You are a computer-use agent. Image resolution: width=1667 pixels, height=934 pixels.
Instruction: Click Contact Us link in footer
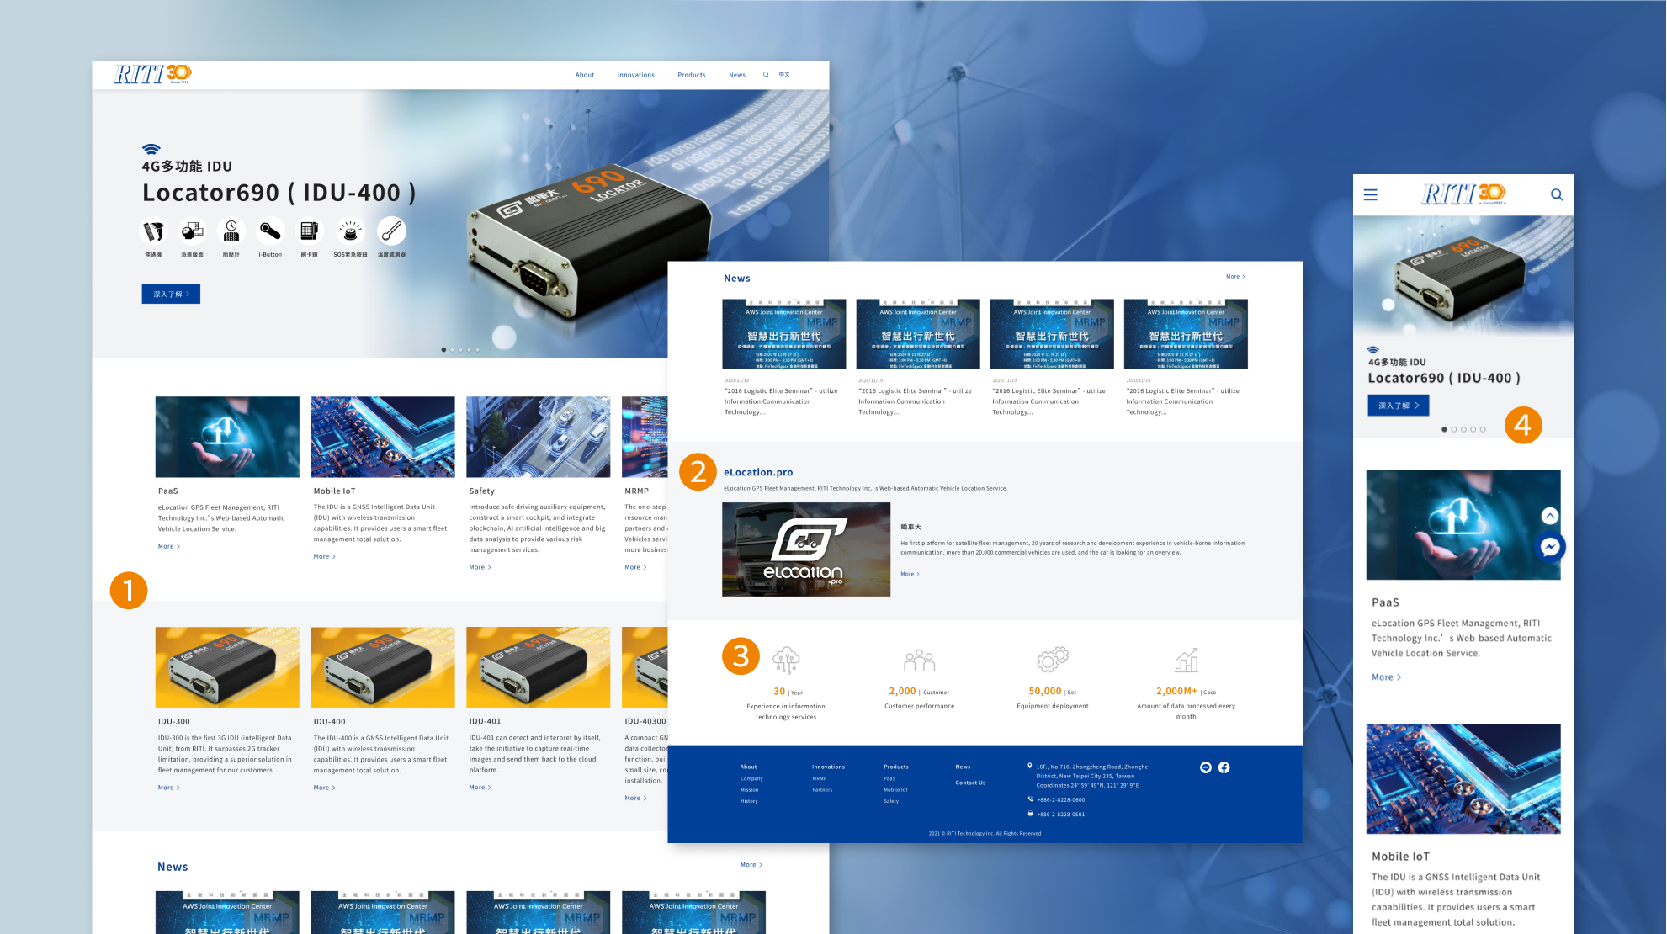[x=969, y=783]
